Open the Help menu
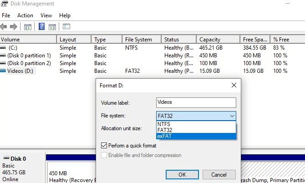305x183 pixels. [x=65, y=15]
